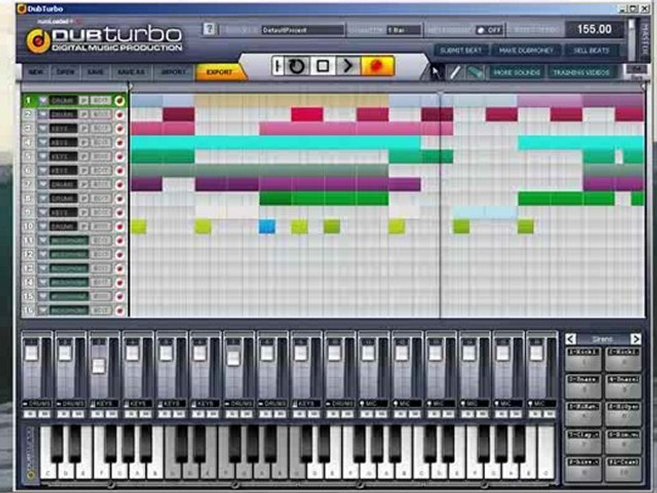Viewport: 657px width, 493px height.
Task: Click the IMPORT menu button
Action: [173, 72]
